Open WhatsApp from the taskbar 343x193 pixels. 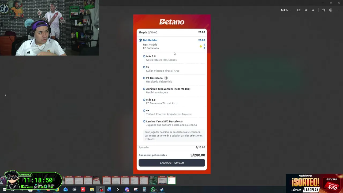click(x=153, y=190)
